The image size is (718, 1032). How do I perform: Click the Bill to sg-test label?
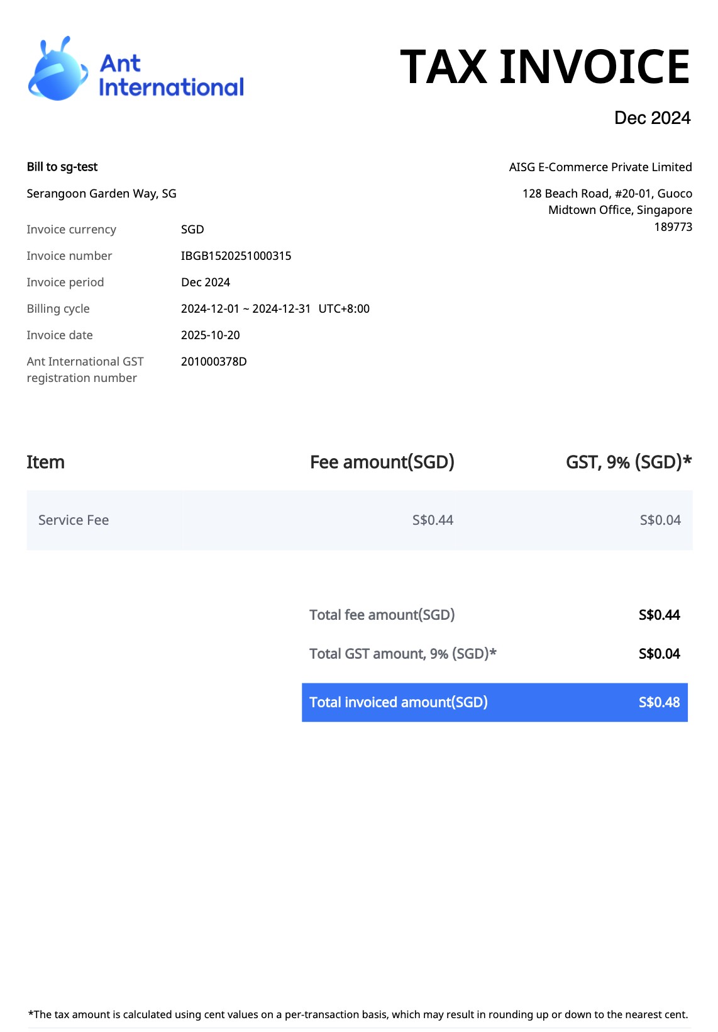62,167
